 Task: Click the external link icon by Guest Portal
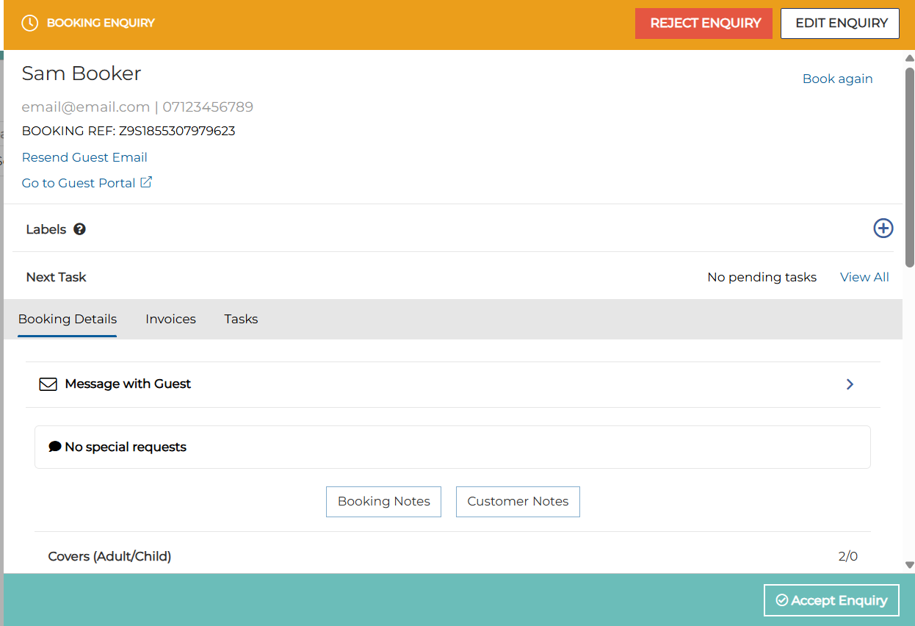pos(146,182)
